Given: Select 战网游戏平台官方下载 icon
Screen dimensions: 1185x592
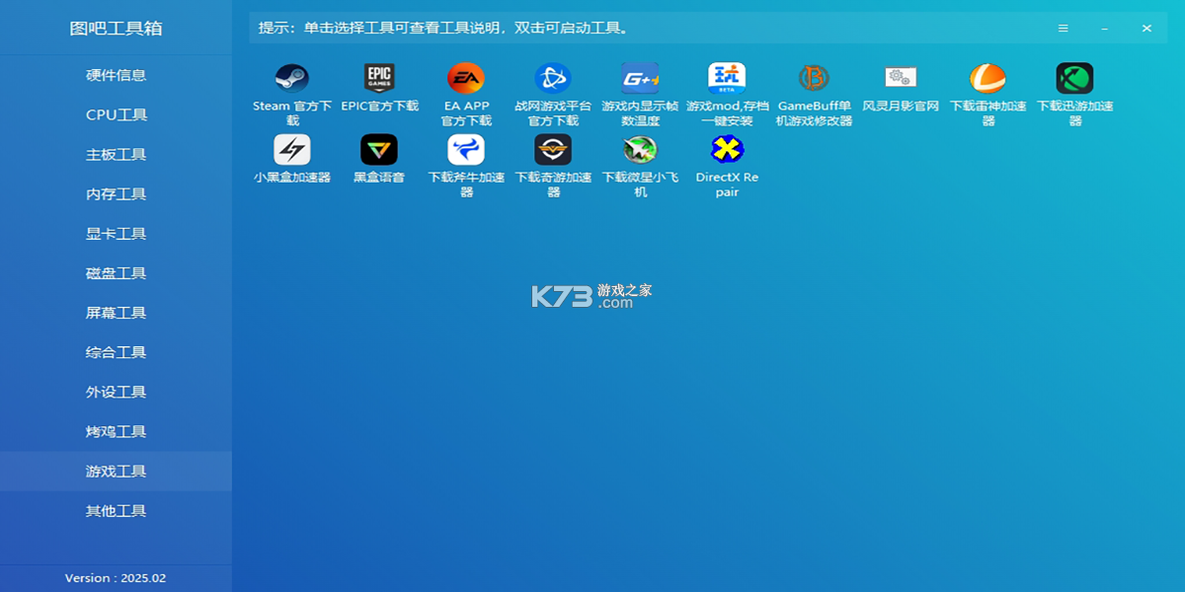Looking at the screenshot, I should 553,78.
